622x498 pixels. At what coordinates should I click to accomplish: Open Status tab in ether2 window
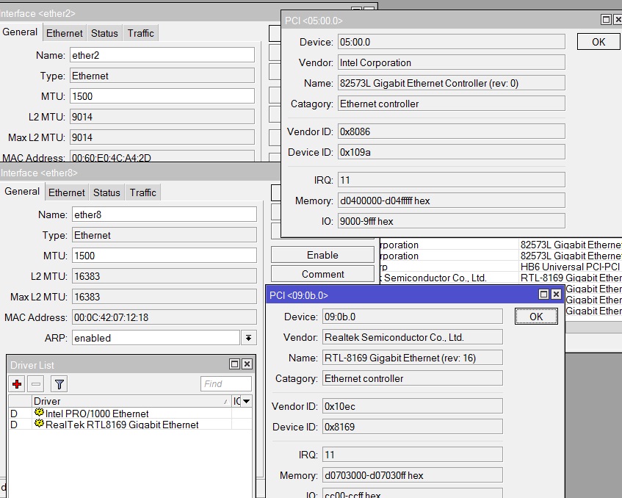(x=104, y=33)
